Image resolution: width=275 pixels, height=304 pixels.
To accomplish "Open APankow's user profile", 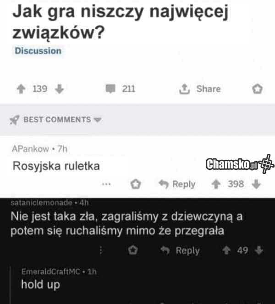I will click(x=30, y=149).
